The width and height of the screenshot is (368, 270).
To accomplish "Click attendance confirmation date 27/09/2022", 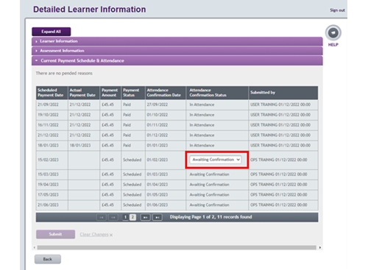I will (158, 104).
